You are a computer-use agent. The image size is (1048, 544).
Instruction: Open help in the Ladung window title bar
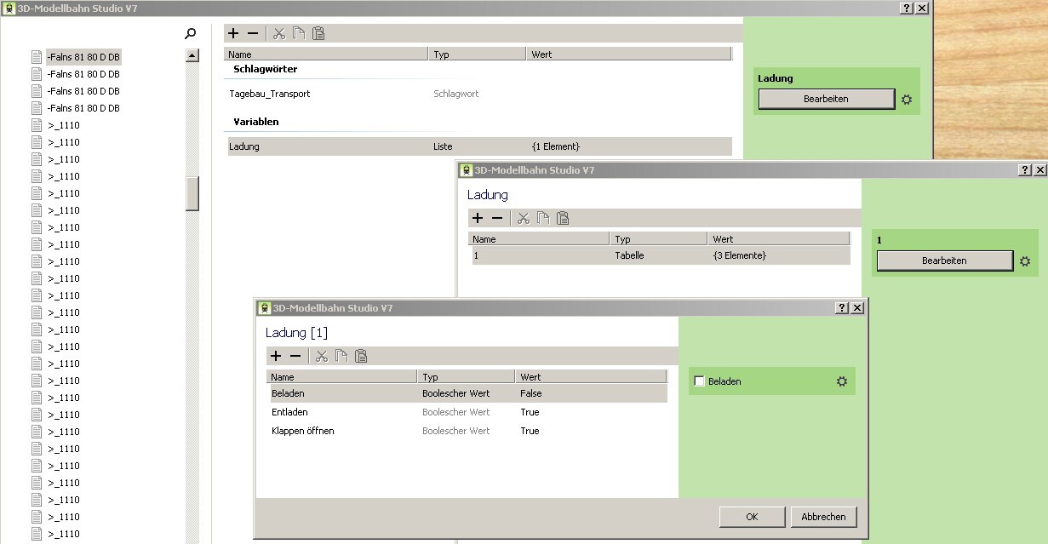click(1025, 170)
